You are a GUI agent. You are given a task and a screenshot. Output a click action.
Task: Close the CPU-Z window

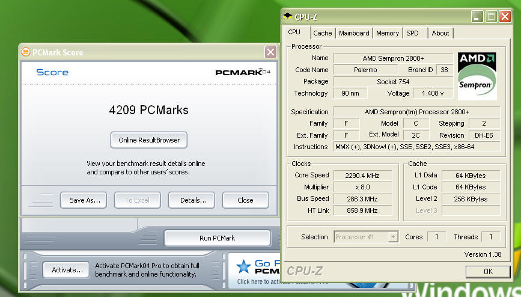point(505,16)
